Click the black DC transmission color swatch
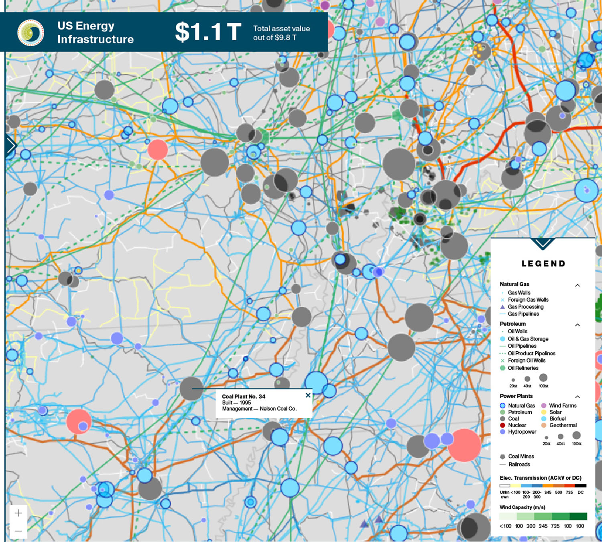 [x=581, y=486]
